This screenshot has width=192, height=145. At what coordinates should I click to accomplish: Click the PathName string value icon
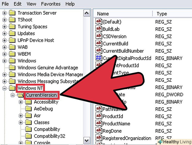pos(99,109)
